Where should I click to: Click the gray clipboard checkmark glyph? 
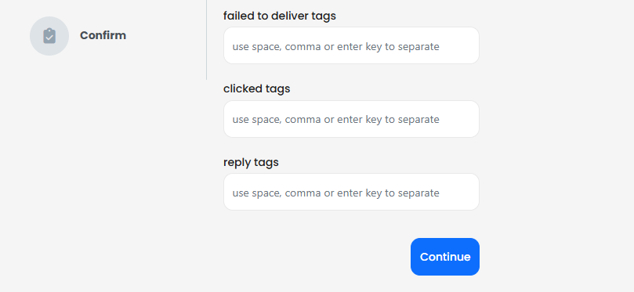click(49, 36)
